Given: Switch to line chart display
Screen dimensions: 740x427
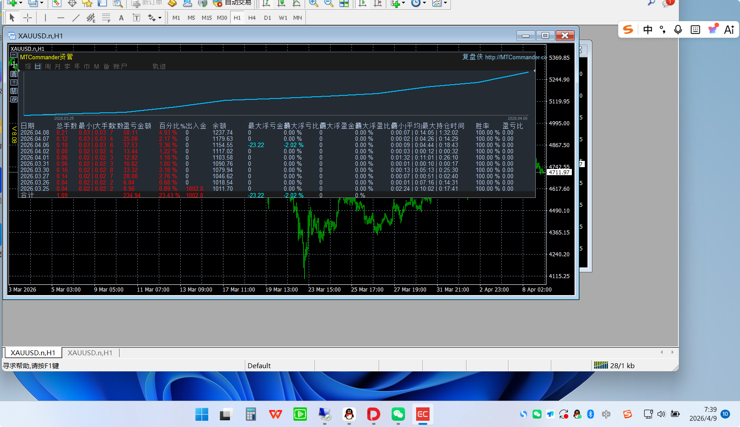Looking at the screenshot, I should tap(297, 3).
